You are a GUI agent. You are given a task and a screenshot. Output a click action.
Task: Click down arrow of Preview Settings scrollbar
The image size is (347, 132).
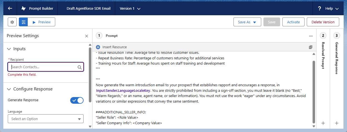pyautogui.click(x=90, y=126)
